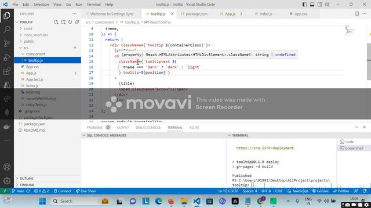Open the Extensions view

7,71
